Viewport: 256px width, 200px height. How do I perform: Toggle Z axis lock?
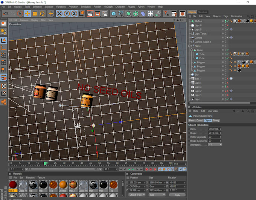(74, 14)
